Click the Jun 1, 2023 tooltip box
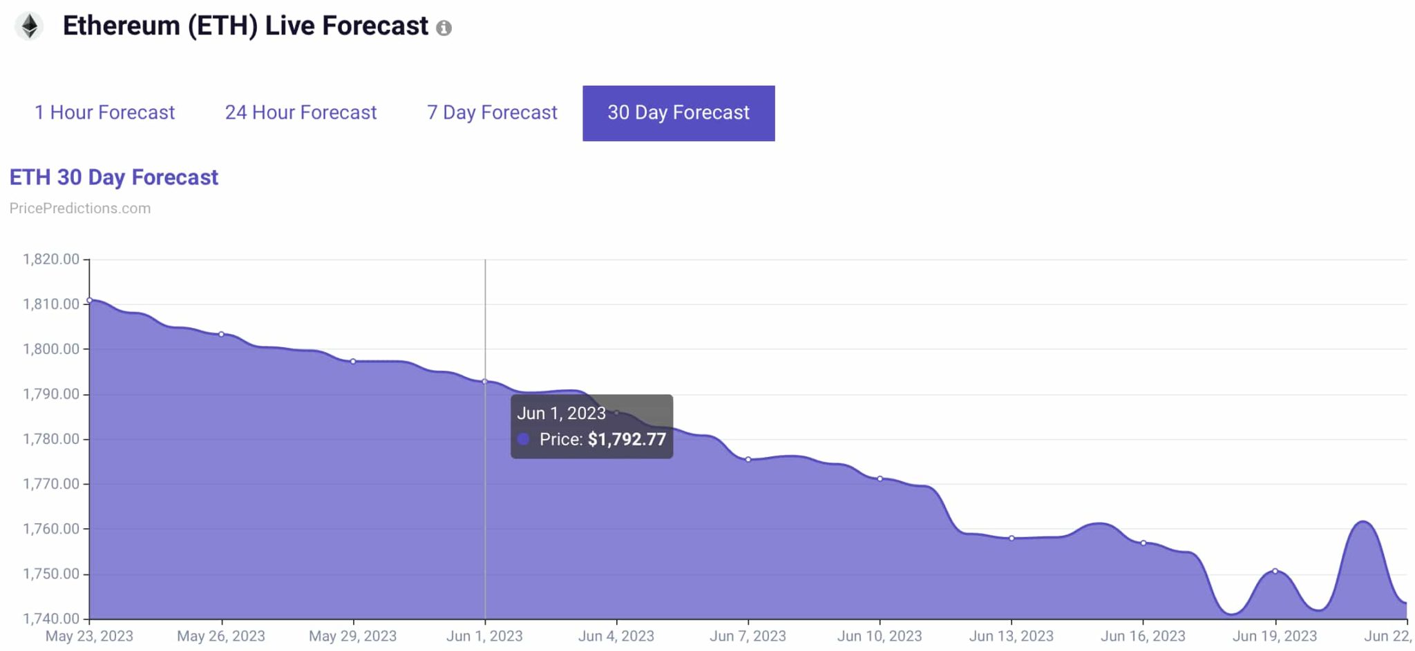Image resolution: width=1415 pixels, height=651 pixels. coord(591,426)
